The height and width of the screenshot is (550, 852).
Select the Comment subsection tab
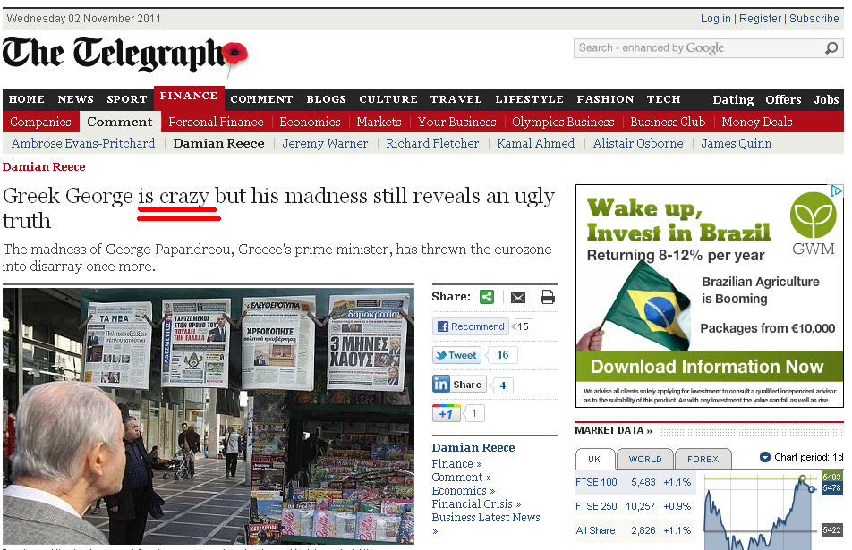[120, 122]
